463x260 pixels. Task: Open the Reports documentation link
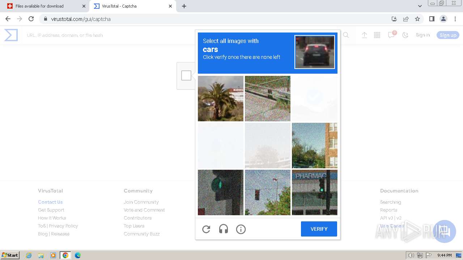388,210
